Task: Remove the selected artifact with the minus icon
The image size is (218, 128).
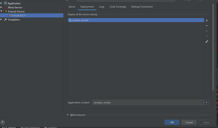Action: point(207,26)
